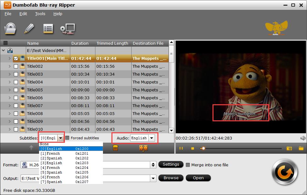Mute the preview volume speaker
The height and width of the screenshot is (195, 307).
click(303, 138)
